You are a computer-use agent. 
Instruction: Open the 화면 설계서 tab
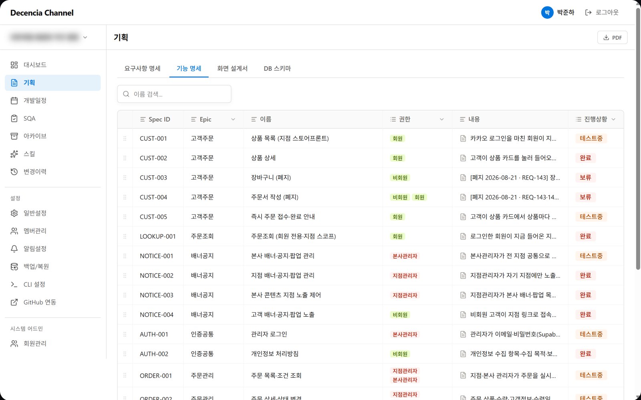click(x=232, y=68)
